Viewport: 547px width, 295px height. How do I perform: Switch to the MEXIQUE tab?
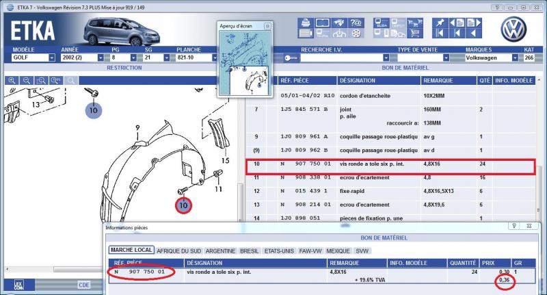click(x=338, y=251)
